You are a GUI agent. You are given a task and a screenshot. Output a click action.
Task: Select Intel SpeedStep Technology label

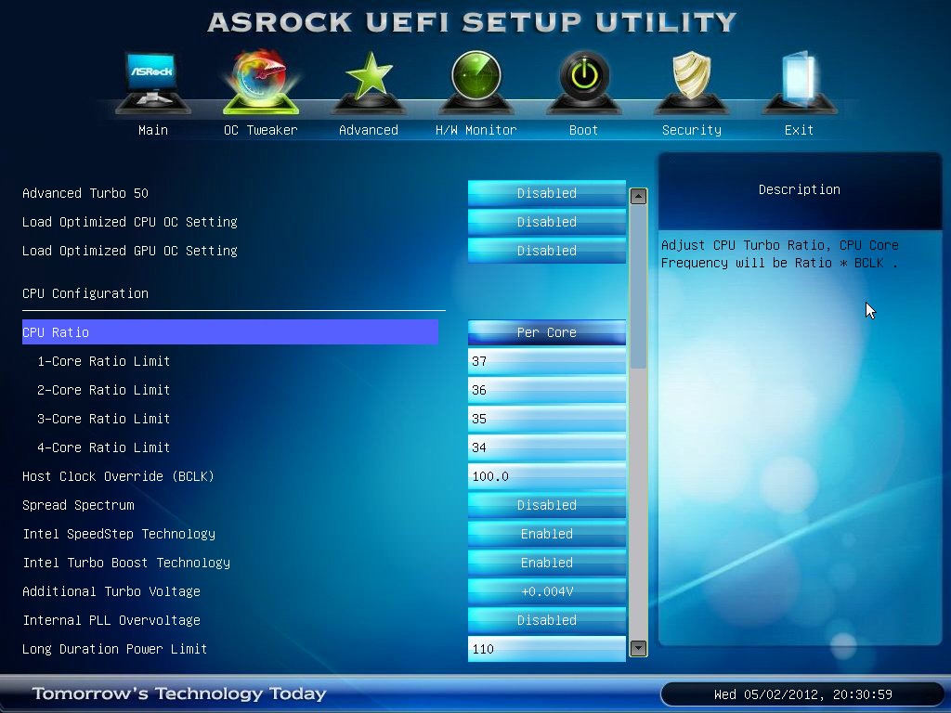[119, 534]
